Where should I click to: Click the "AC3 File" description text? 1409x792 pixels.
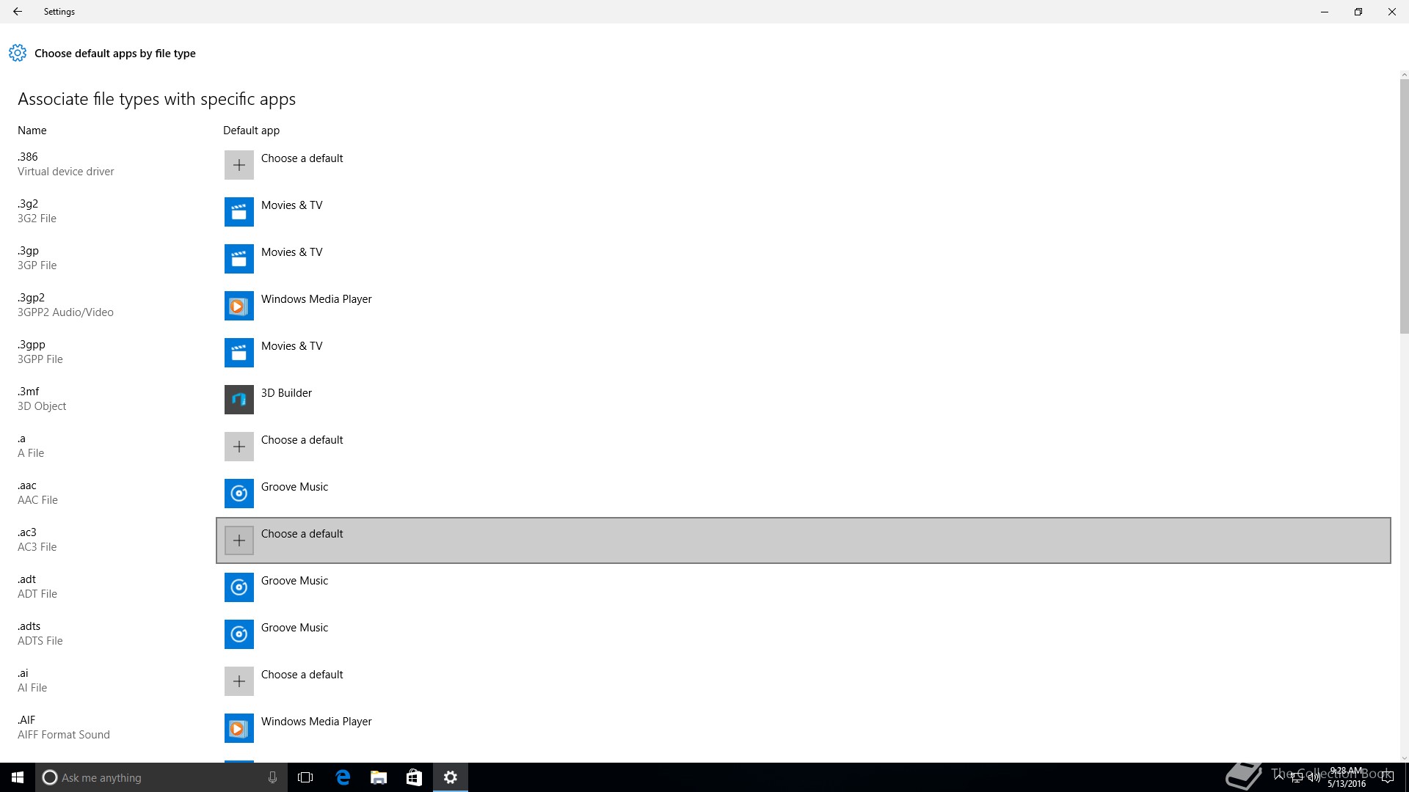[x=37, y=547]
